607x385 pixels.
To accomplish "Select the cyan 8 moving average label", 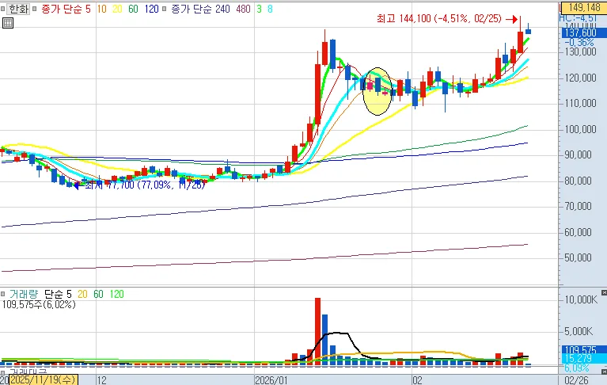I will pos(268,9).
